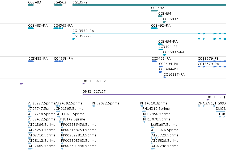Select the CG16837 gene arrow
This screenshot has height=150, width=226.
164,22
